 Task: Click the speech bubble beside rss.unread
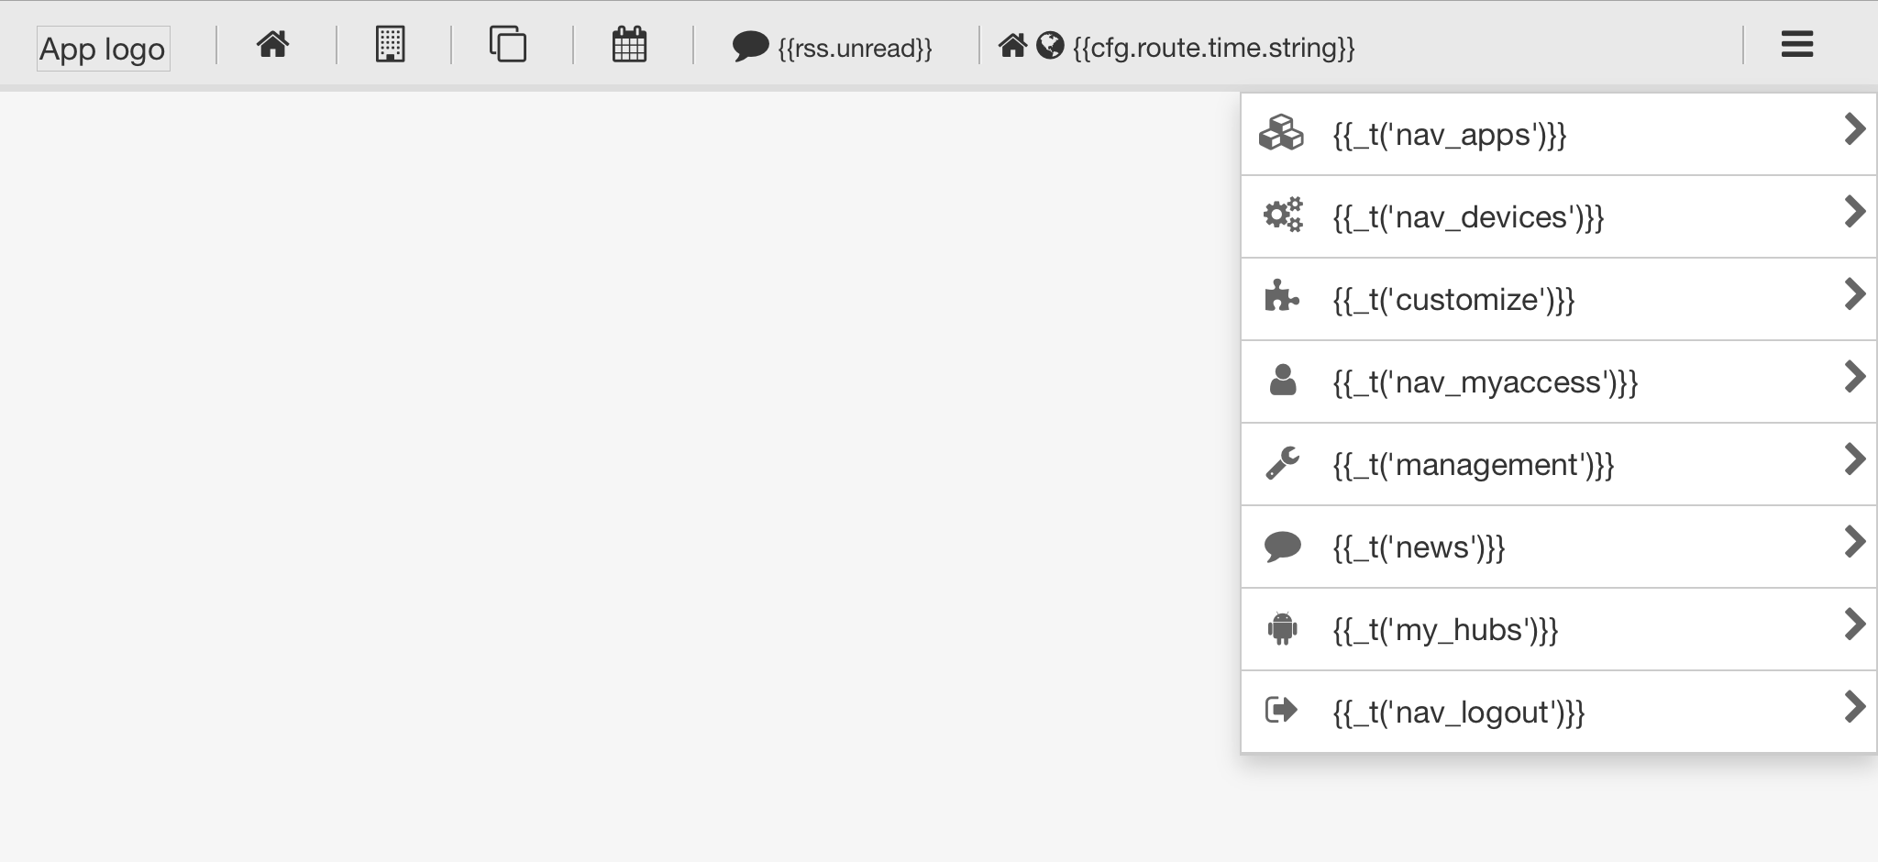(750, 47)
